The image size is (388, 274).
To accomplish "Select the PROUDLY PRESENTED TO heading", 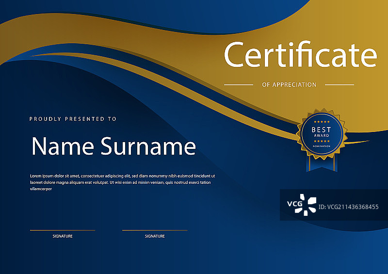I will [73, 119].
